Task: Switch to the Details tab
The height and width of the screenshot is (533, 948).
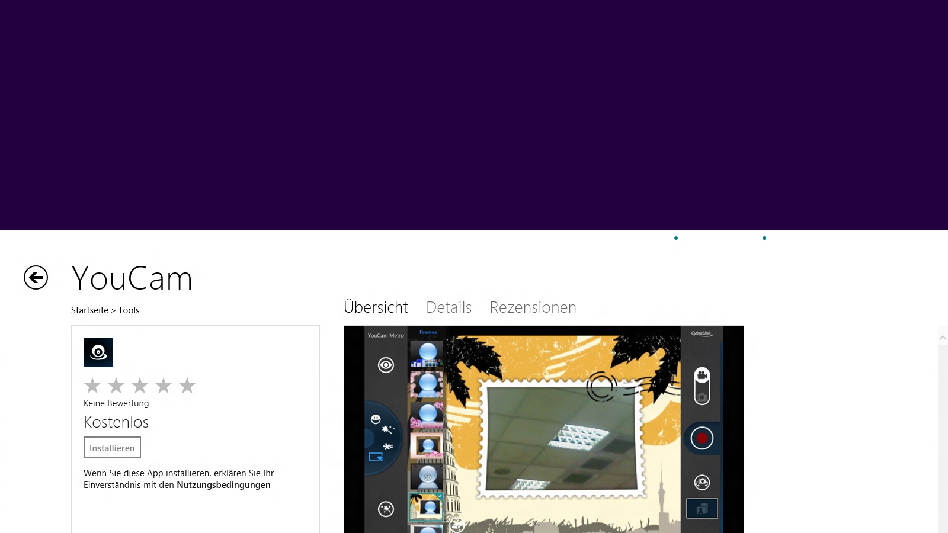Action: coord(449,307)
